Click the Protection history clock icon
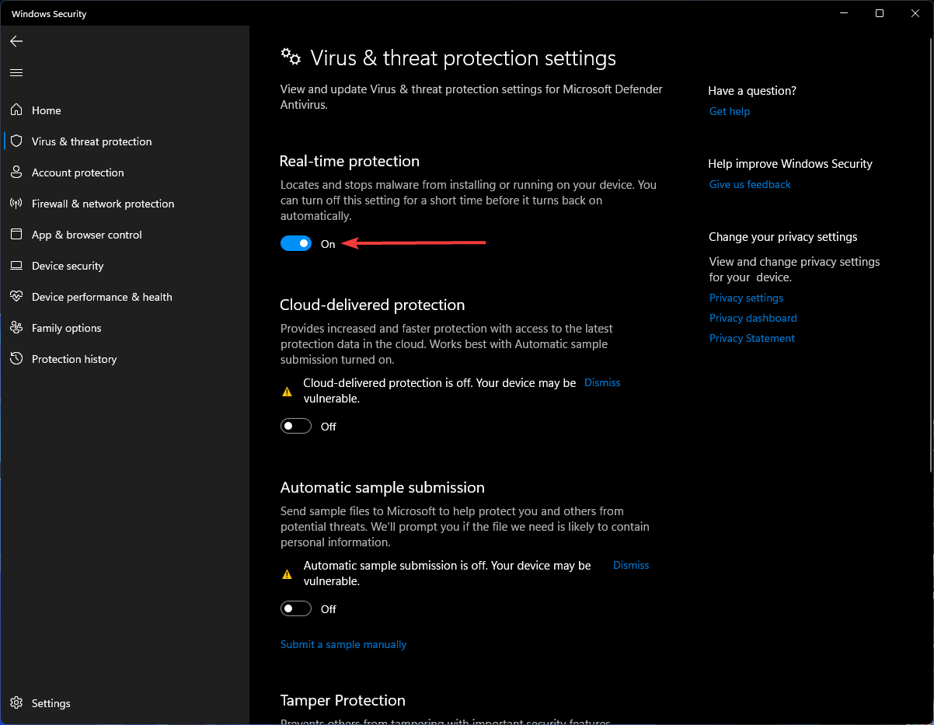 pos(16,359)
